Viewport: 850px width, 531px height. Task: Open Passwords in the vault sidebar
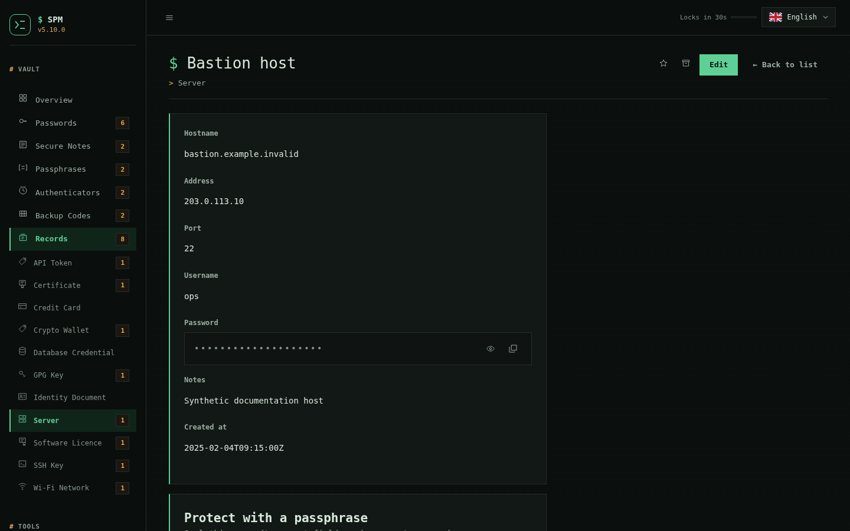(x=73, y=123)
